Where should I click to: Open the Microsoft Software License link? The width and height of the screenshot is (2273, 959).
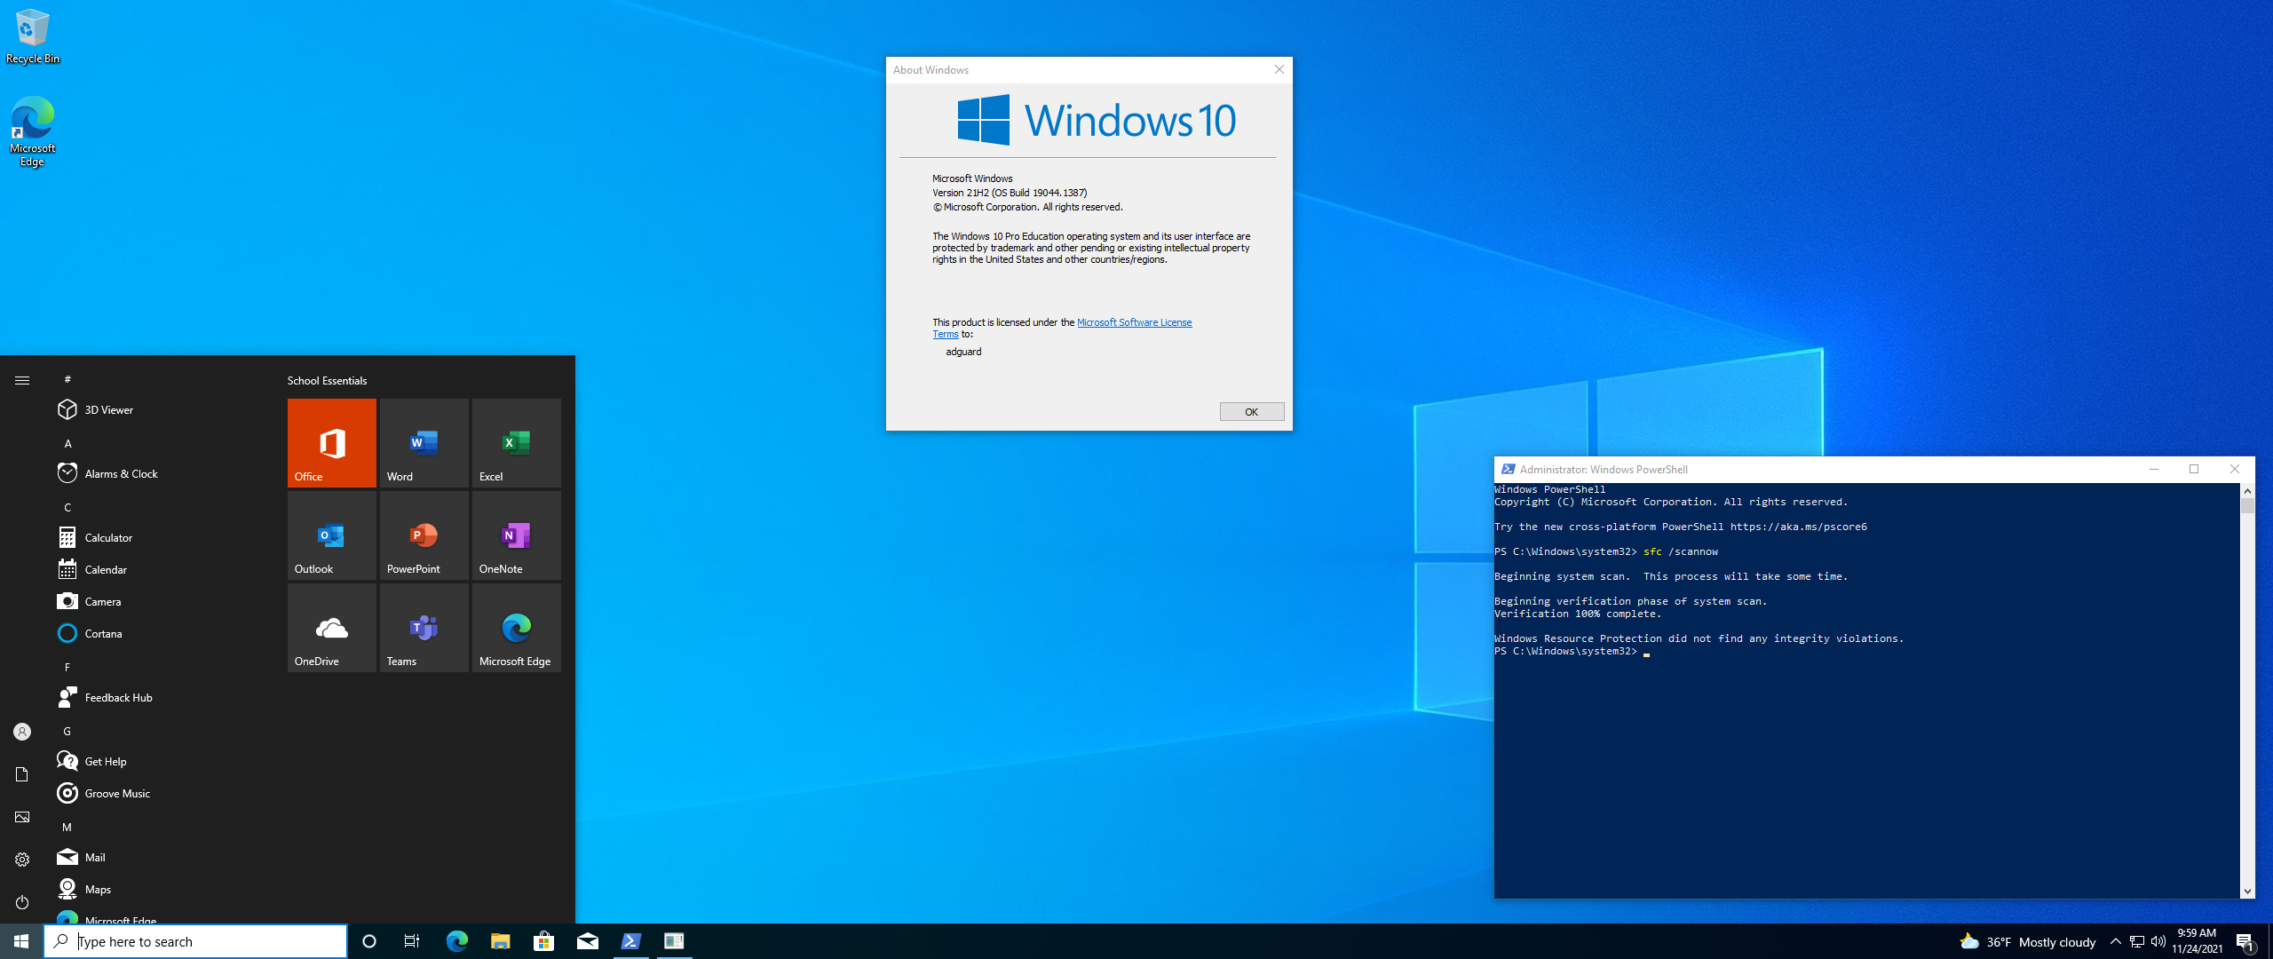[1134, 322]
